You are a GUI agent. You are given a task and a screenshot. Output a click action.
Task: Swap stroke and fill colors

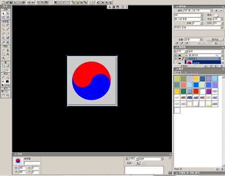coord(9,85)
